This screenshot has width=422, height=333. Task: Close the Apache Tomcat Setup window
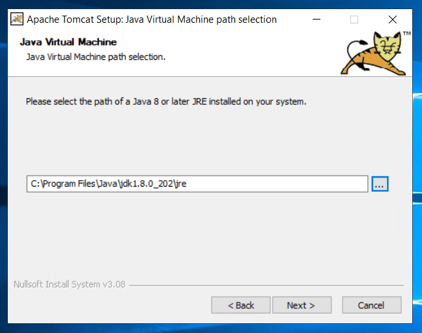(393, 20)
